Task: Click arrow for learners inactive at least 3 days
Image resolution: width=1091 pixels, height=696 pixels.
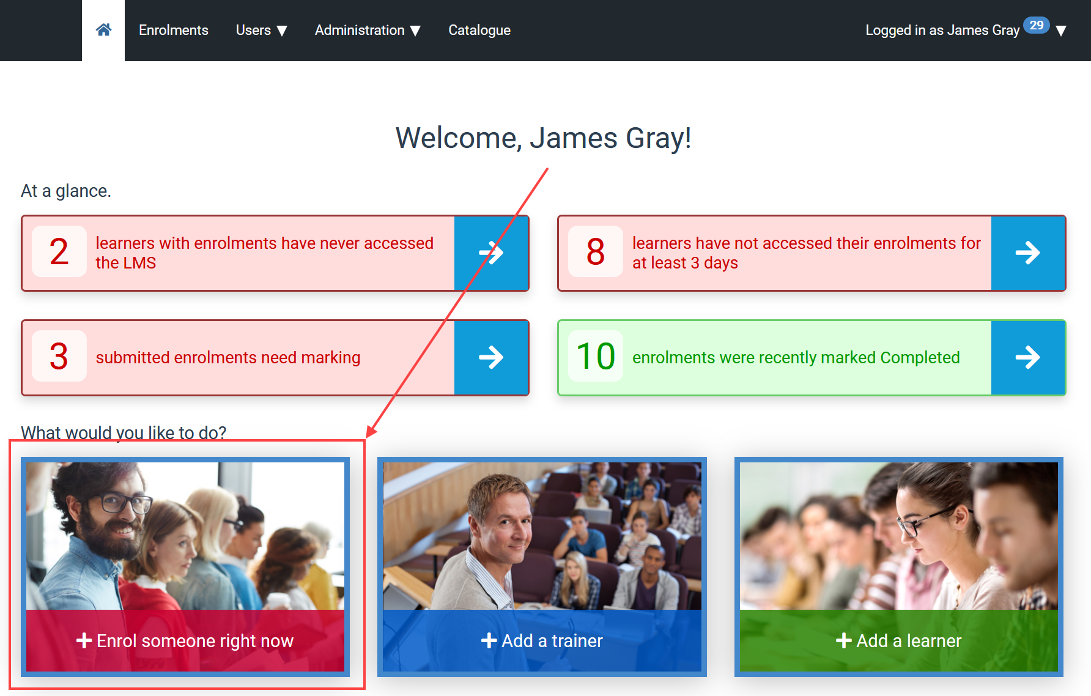Action: (1028, 253)
